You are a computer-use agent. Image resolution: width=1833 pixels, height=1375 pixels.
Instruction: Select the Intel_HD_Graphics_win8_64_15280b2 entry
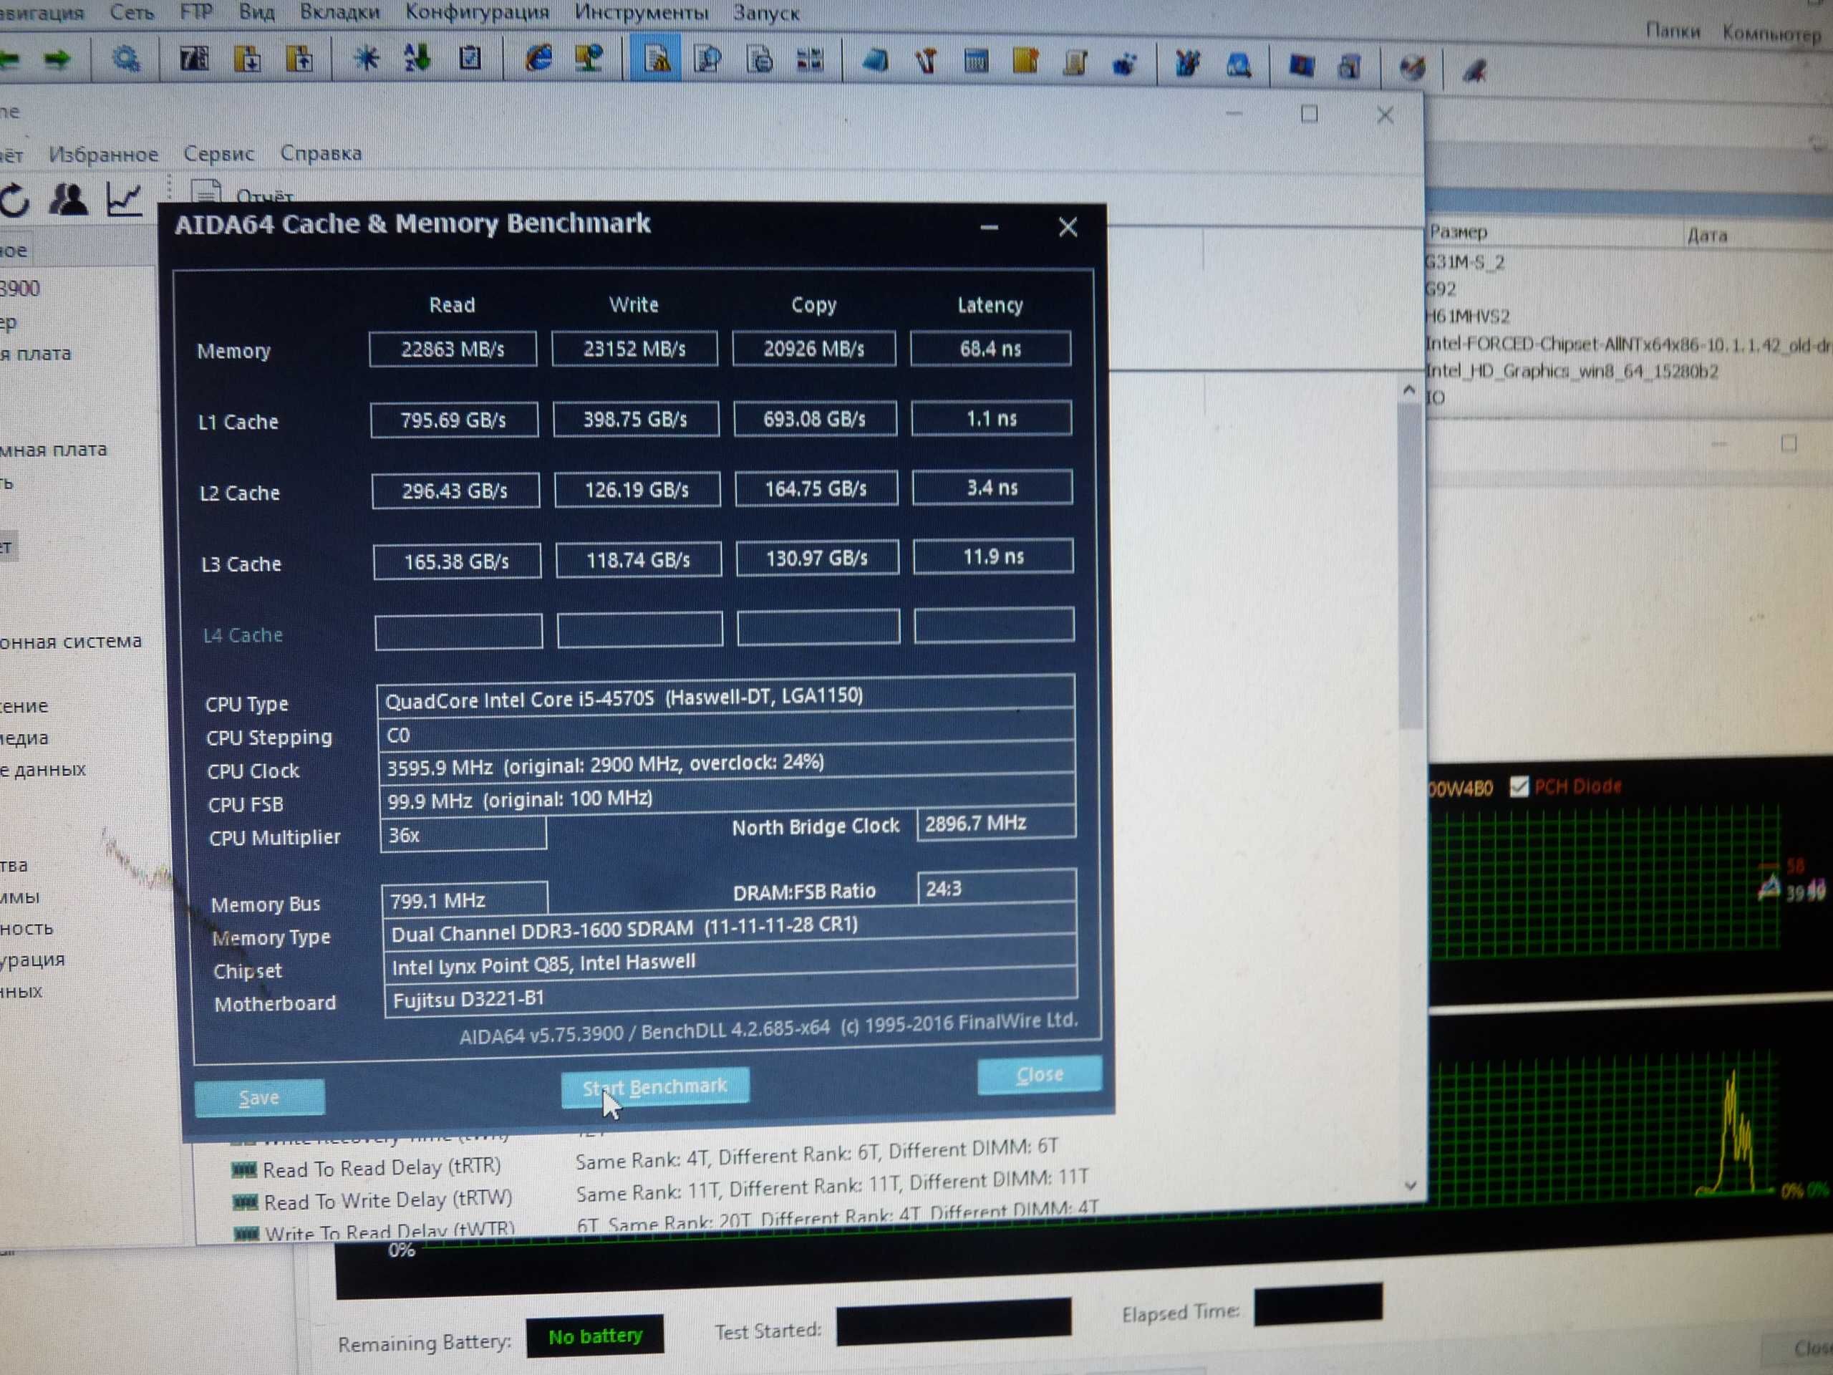pyautogui.click(x=1571, y=371)
